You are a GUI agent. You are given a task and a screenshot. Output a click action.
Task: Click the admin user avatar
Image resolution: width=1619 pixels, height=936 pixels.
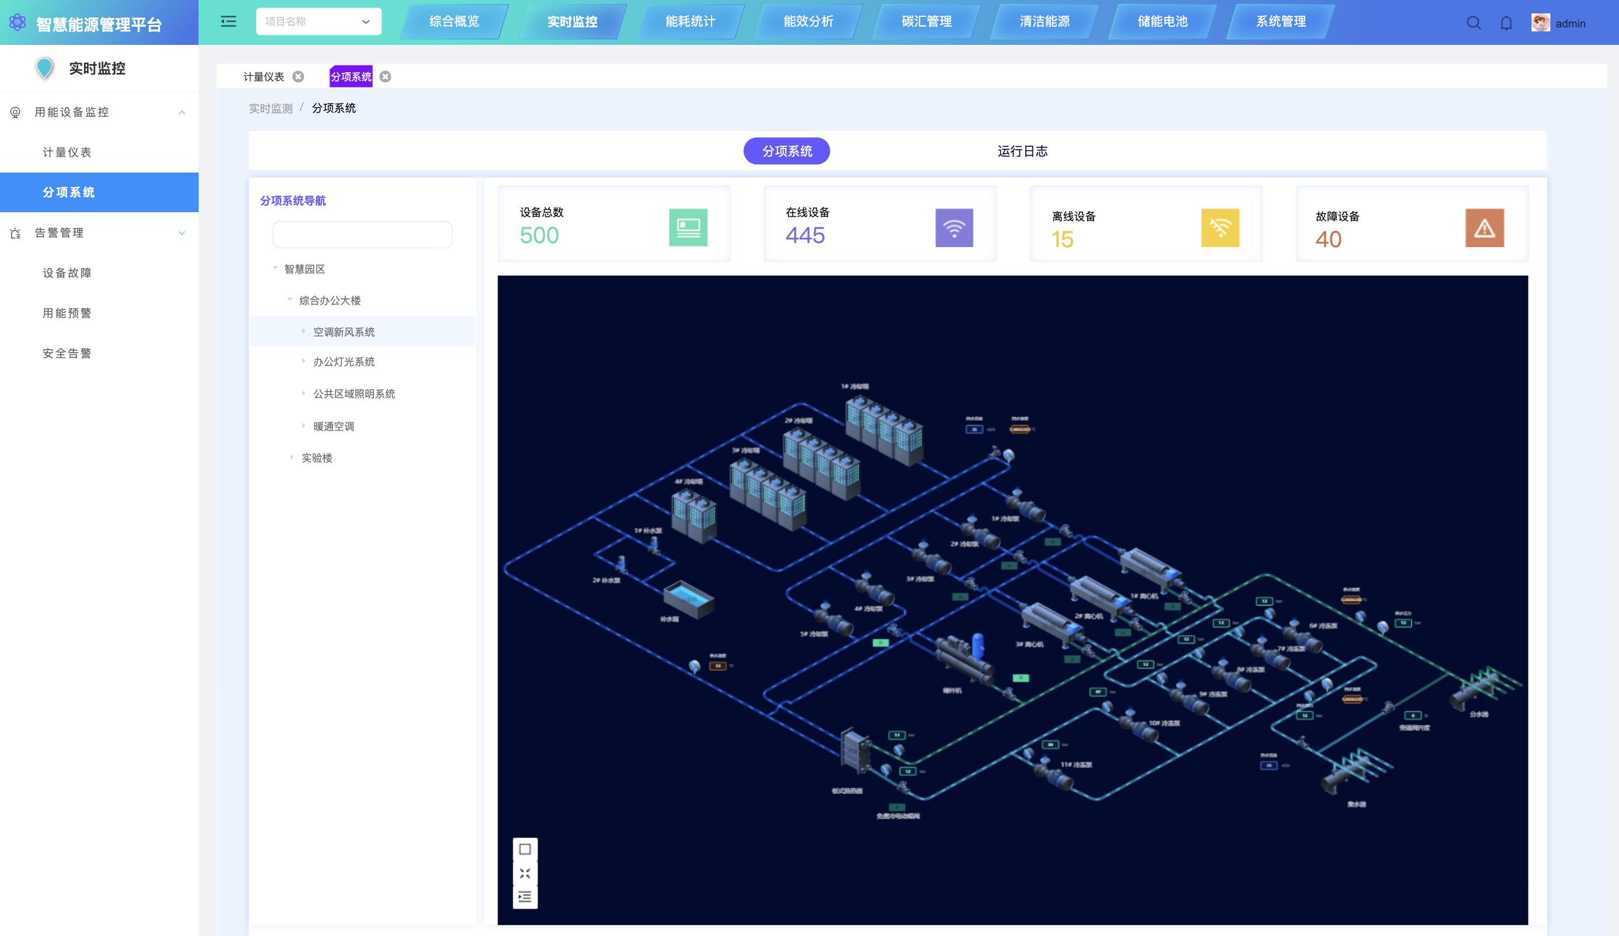[x=1540, y=23]
